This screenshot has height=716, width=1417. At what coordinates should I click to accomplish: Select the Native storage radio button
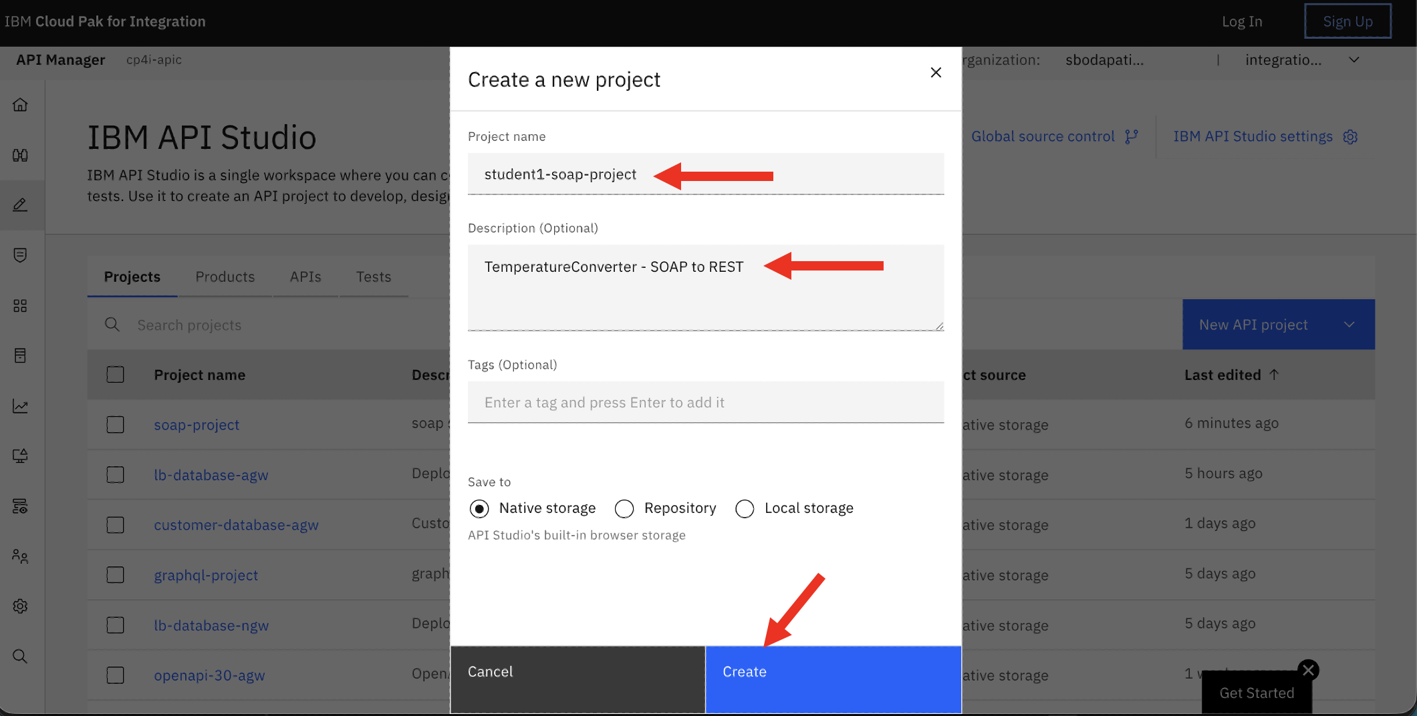click(x=479, y=509)
